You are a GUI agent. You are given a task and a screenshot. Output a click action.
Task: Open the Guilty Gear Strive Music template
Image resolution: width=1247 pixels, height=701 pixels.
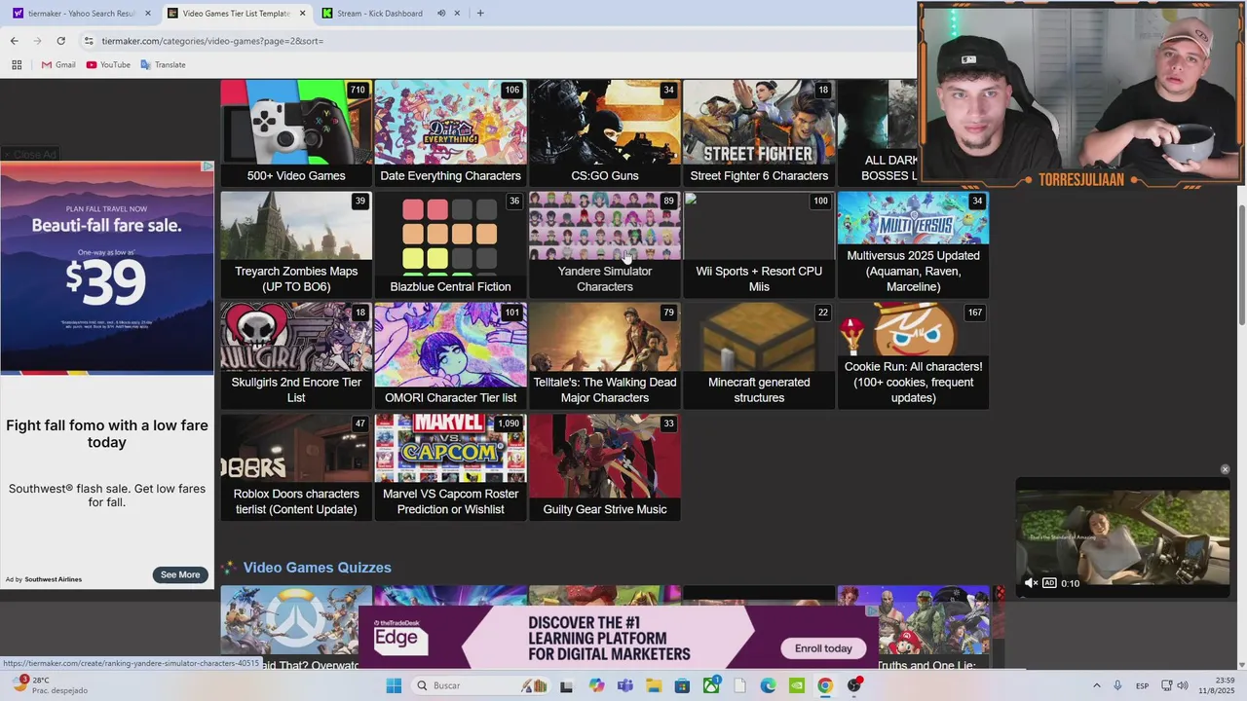point(605,467)
